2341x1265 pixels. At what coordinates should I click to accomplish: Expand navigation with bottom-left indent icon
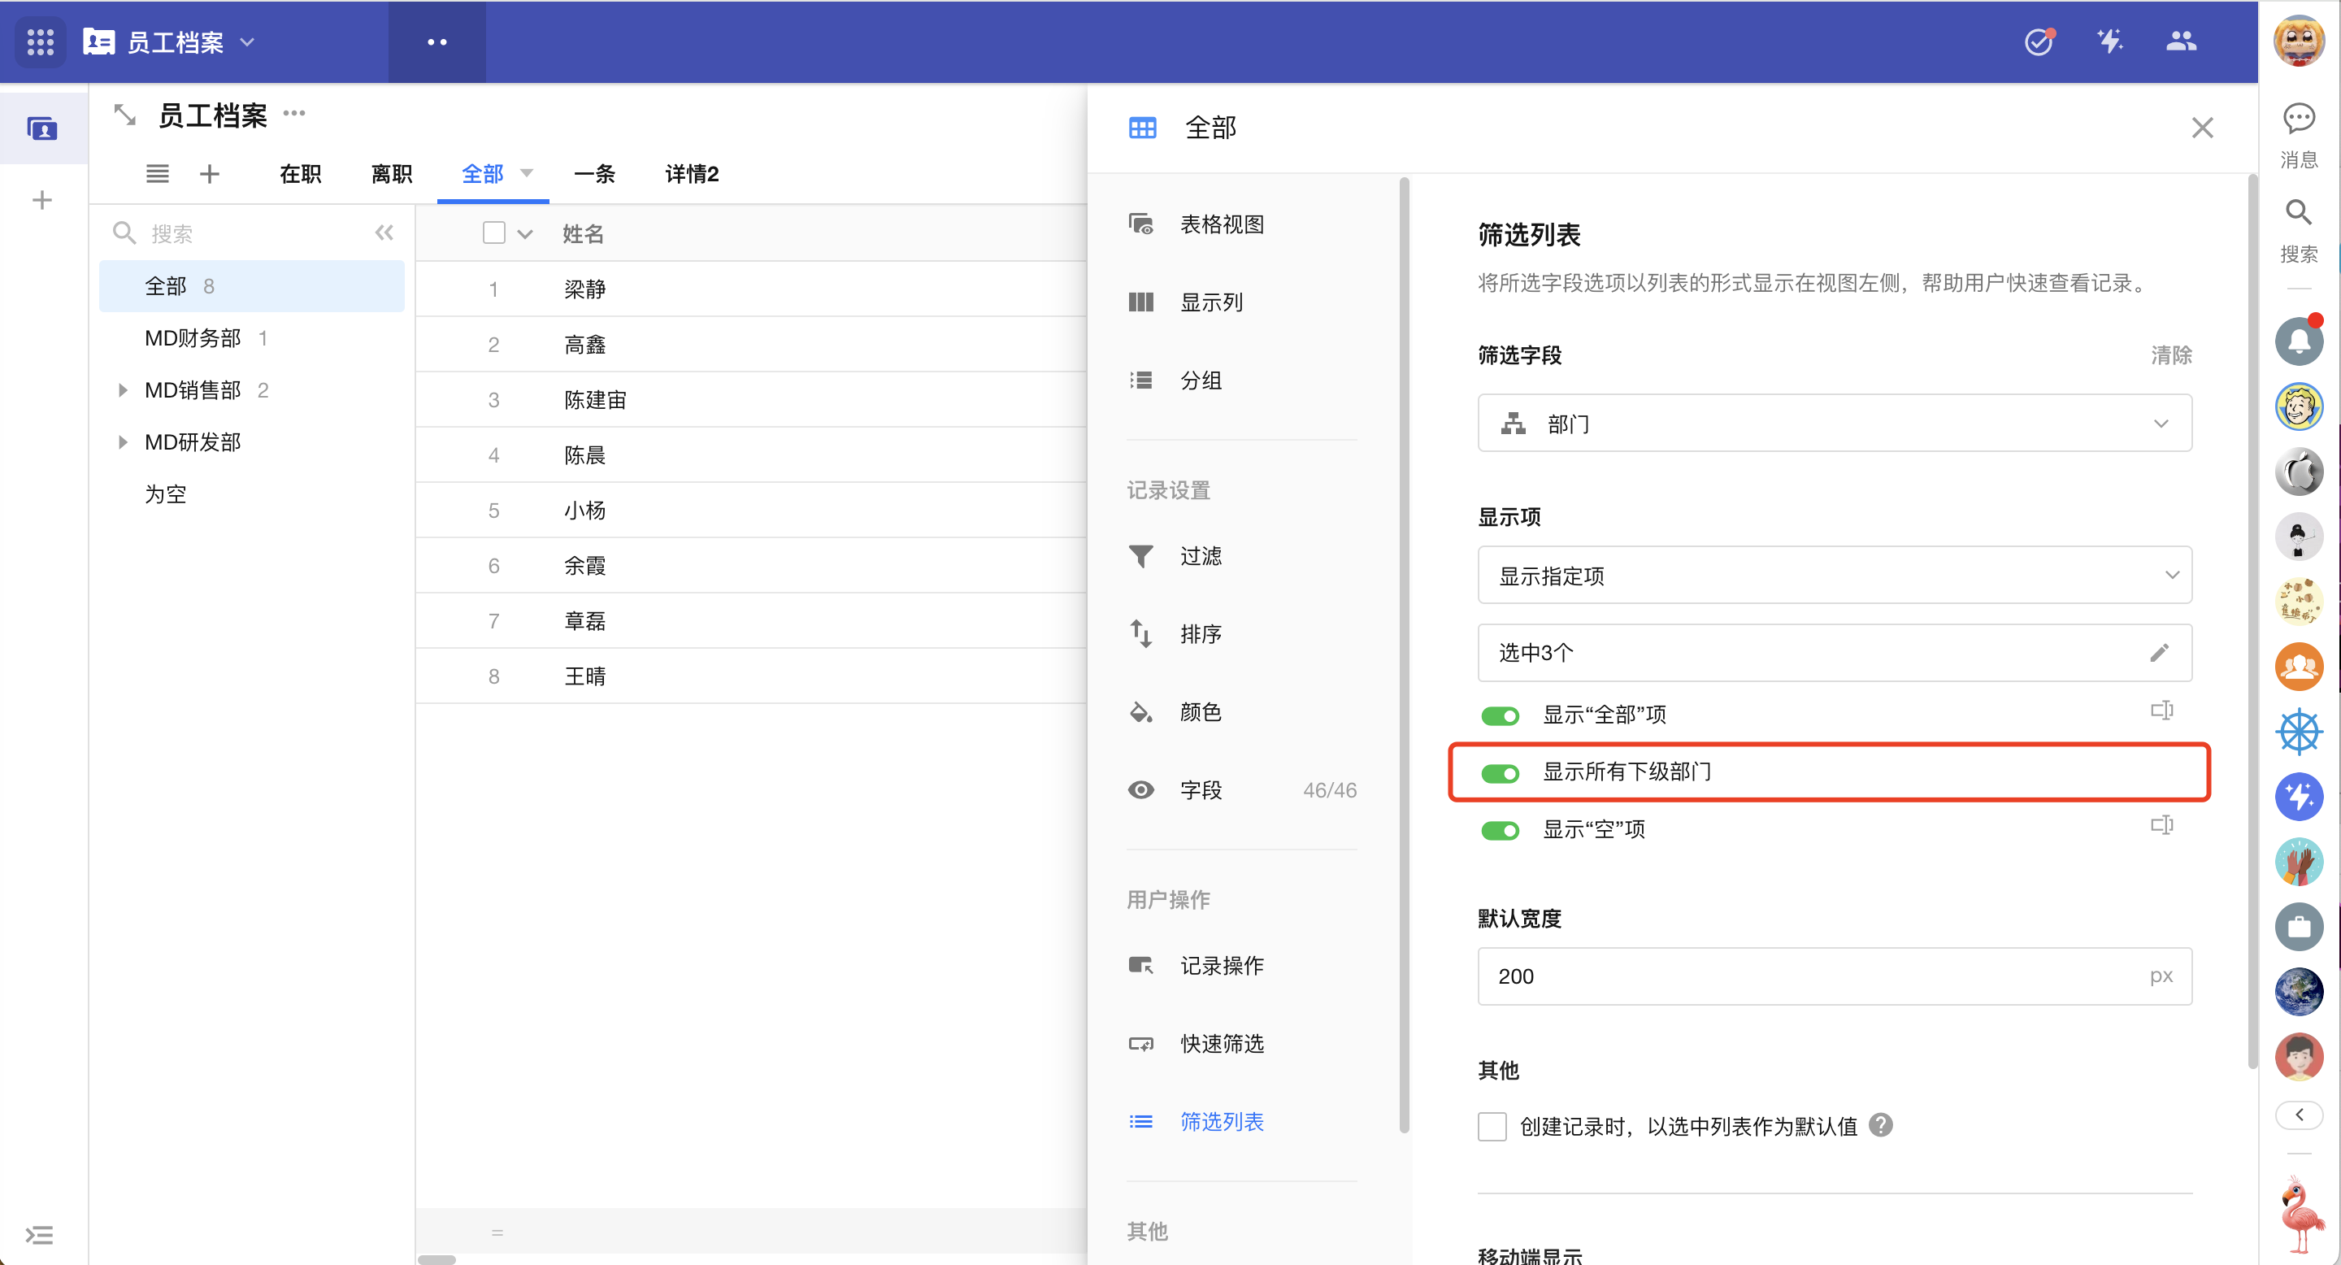point(40,1235)
